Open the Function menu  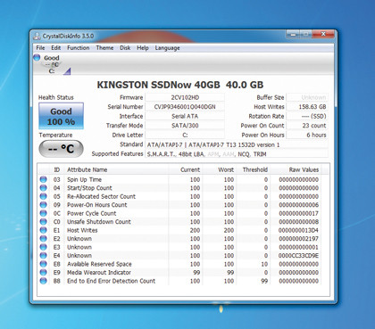(x=78, y=48)
